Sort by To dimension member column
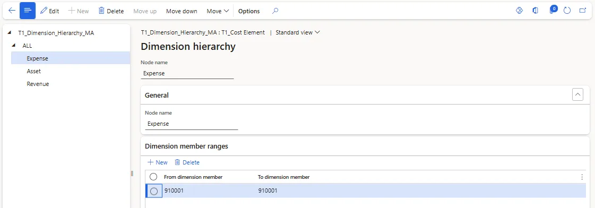Viewport: 595px width, 208px height. tap(284, 177)
